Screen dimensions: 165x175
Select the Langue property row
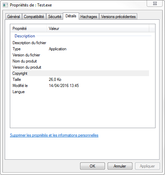tap(80, 92)
